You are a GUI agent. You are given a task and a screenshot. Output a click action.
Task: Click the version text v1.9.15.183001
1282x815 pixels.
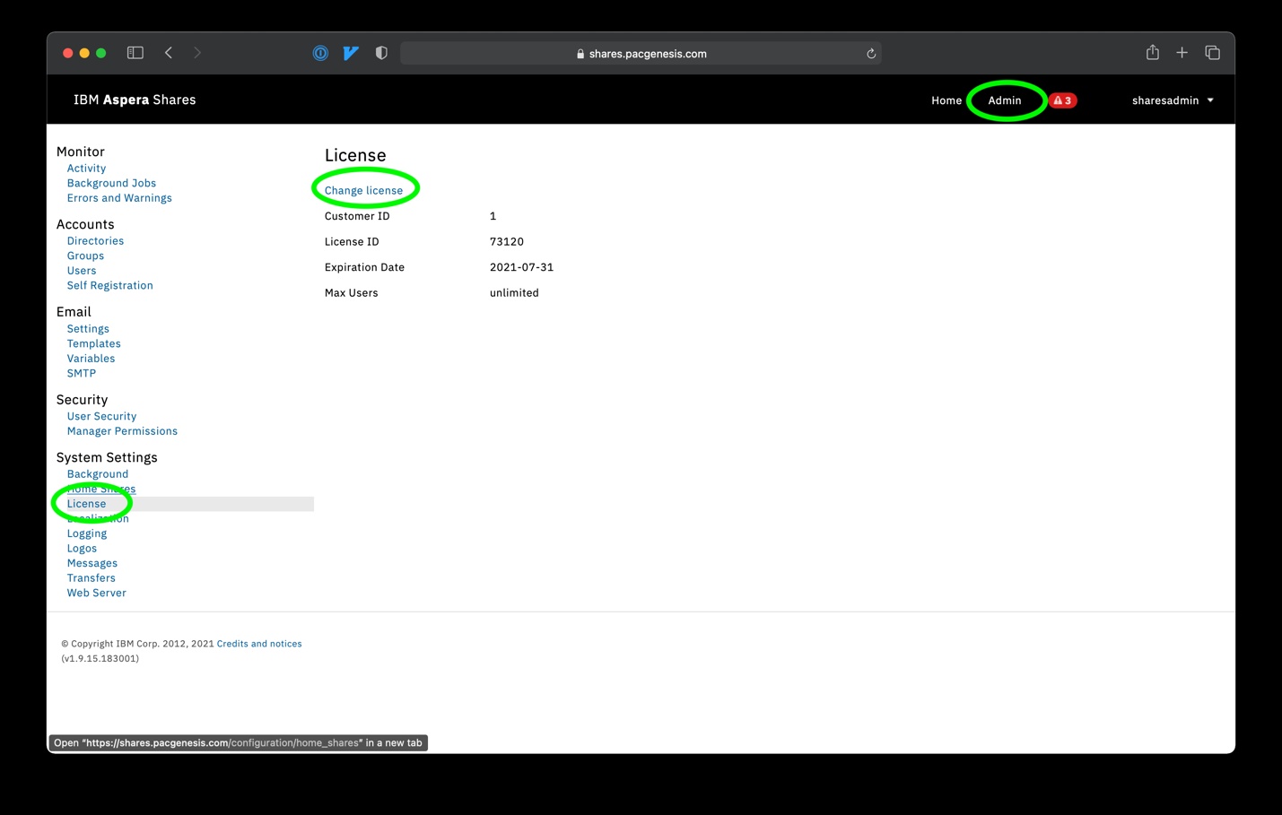click(100, 658)
